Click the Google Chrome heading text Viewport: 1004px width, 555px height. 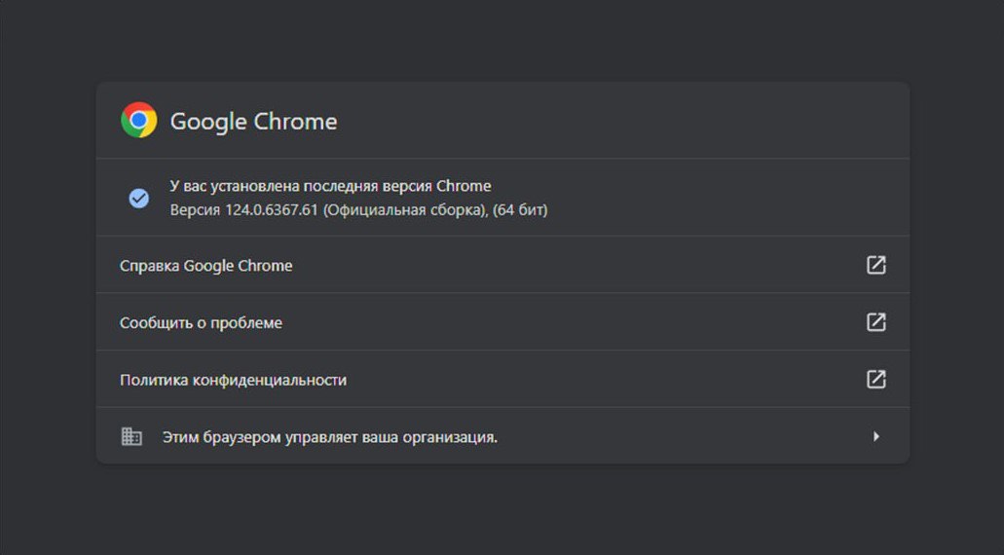(x=253, y=121)
